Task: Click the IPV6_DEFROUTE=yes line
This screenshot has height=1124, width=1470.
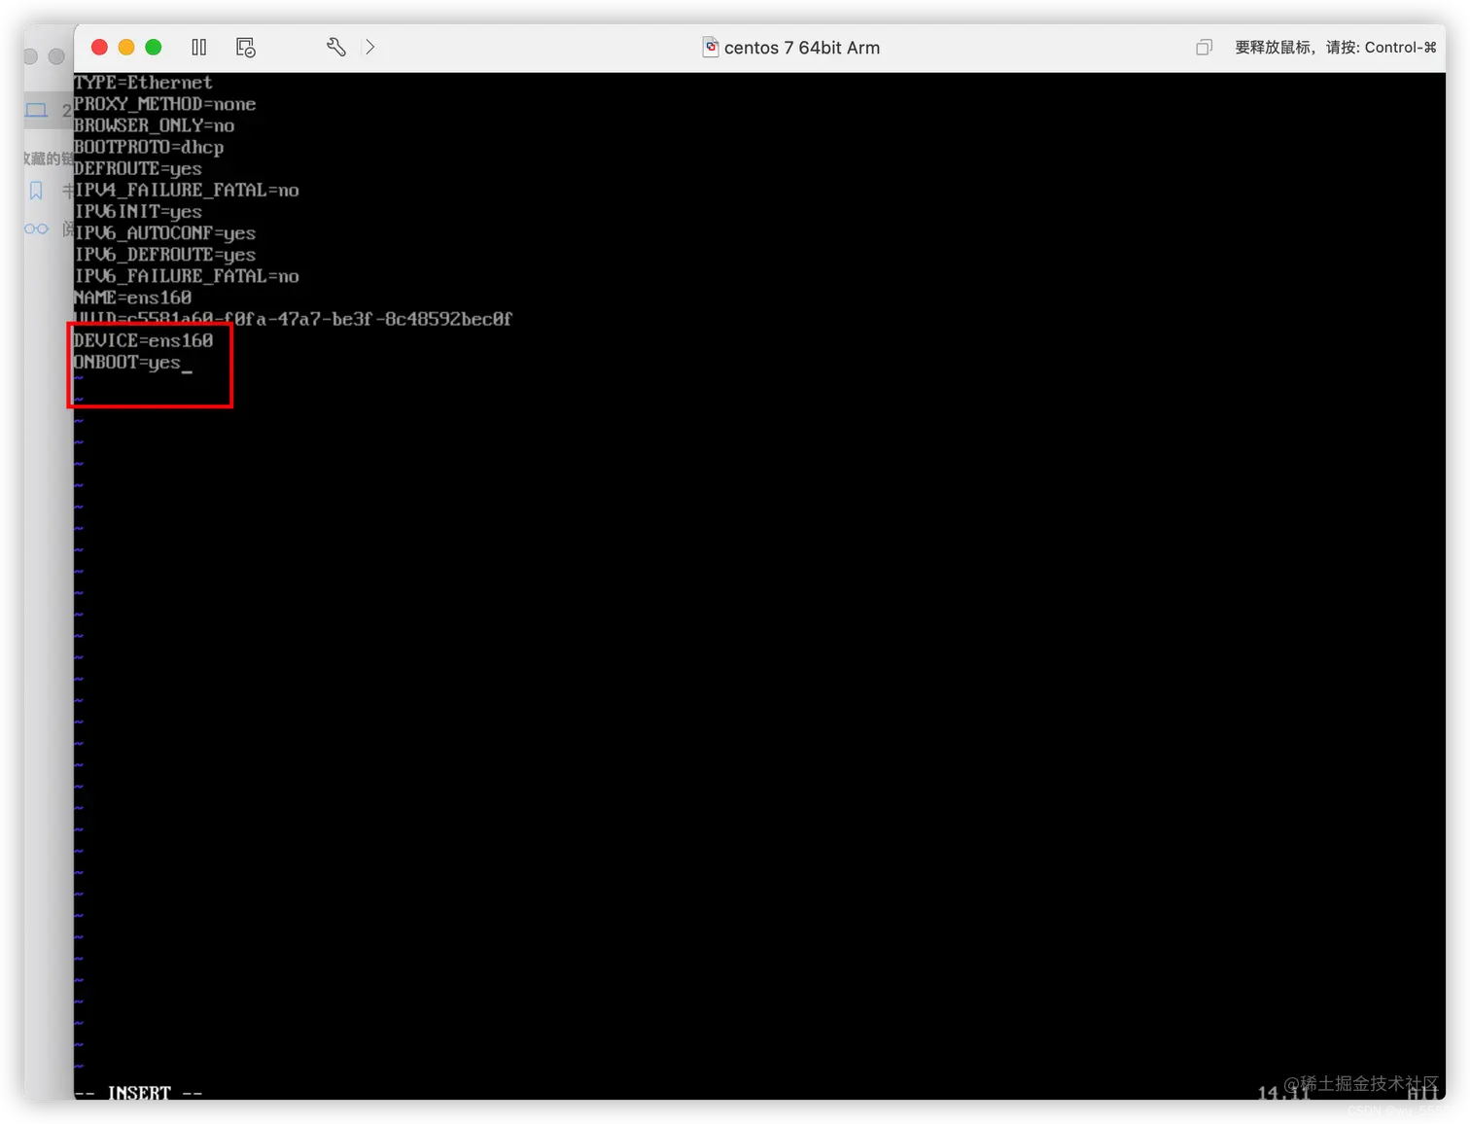Action: point(165,254)
